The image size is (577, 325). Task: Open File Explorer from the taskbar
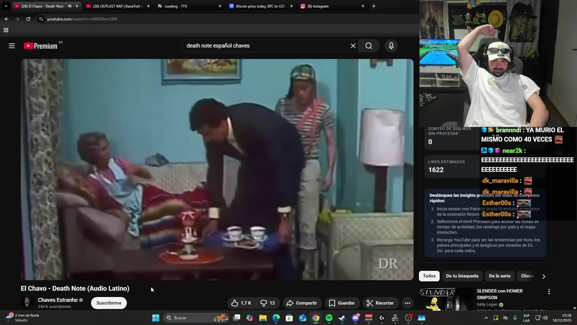pyautogui.click(x=263, y=318)
